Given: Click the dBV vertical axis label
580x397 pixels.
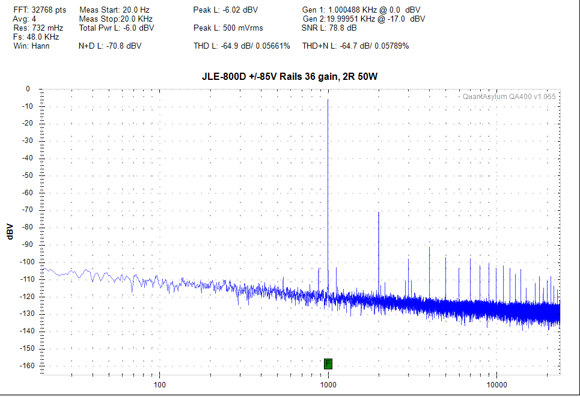Looking at the screenshot, I should [10, 232].
